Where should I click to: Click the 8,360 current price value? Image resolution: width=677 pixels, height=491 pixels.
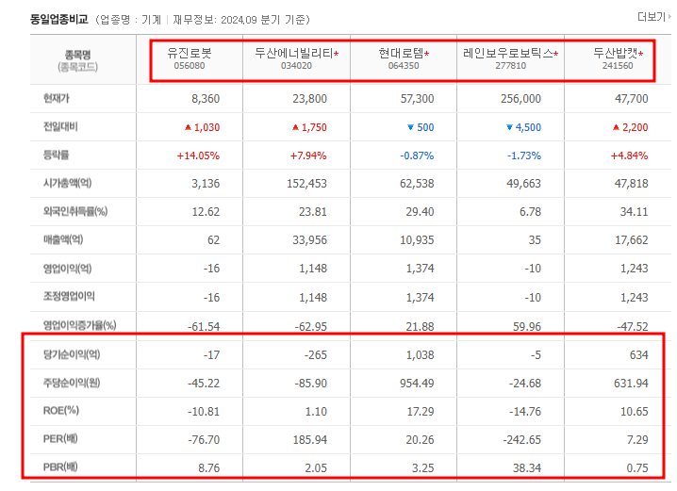(x=206, y=99)
